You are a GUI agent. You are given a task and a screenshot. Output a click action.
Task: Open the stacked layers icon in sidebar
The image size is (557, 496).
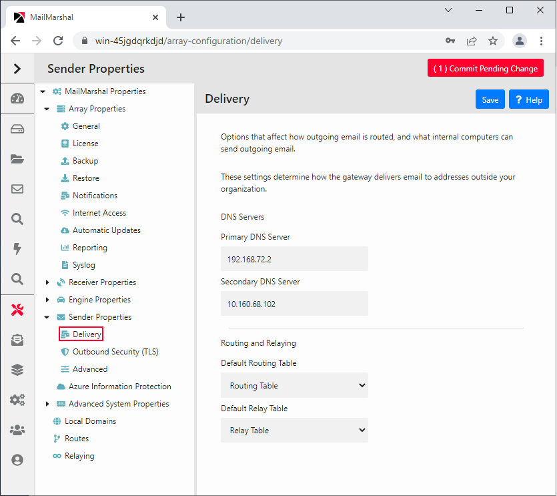click(17, 369)
